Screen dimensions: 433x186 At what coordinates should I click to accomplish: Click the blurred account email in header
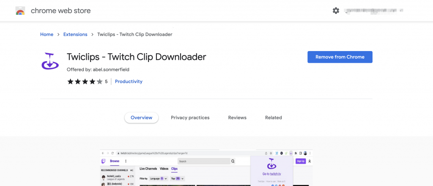point(374,11)
